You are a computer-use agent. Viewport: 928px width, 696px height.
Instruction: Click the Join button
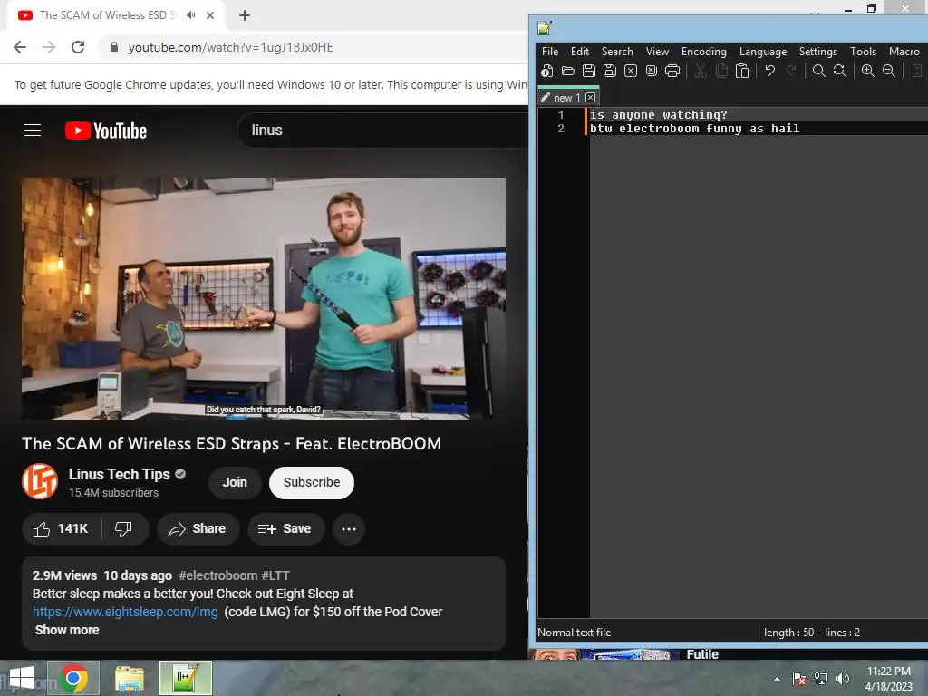235,482
